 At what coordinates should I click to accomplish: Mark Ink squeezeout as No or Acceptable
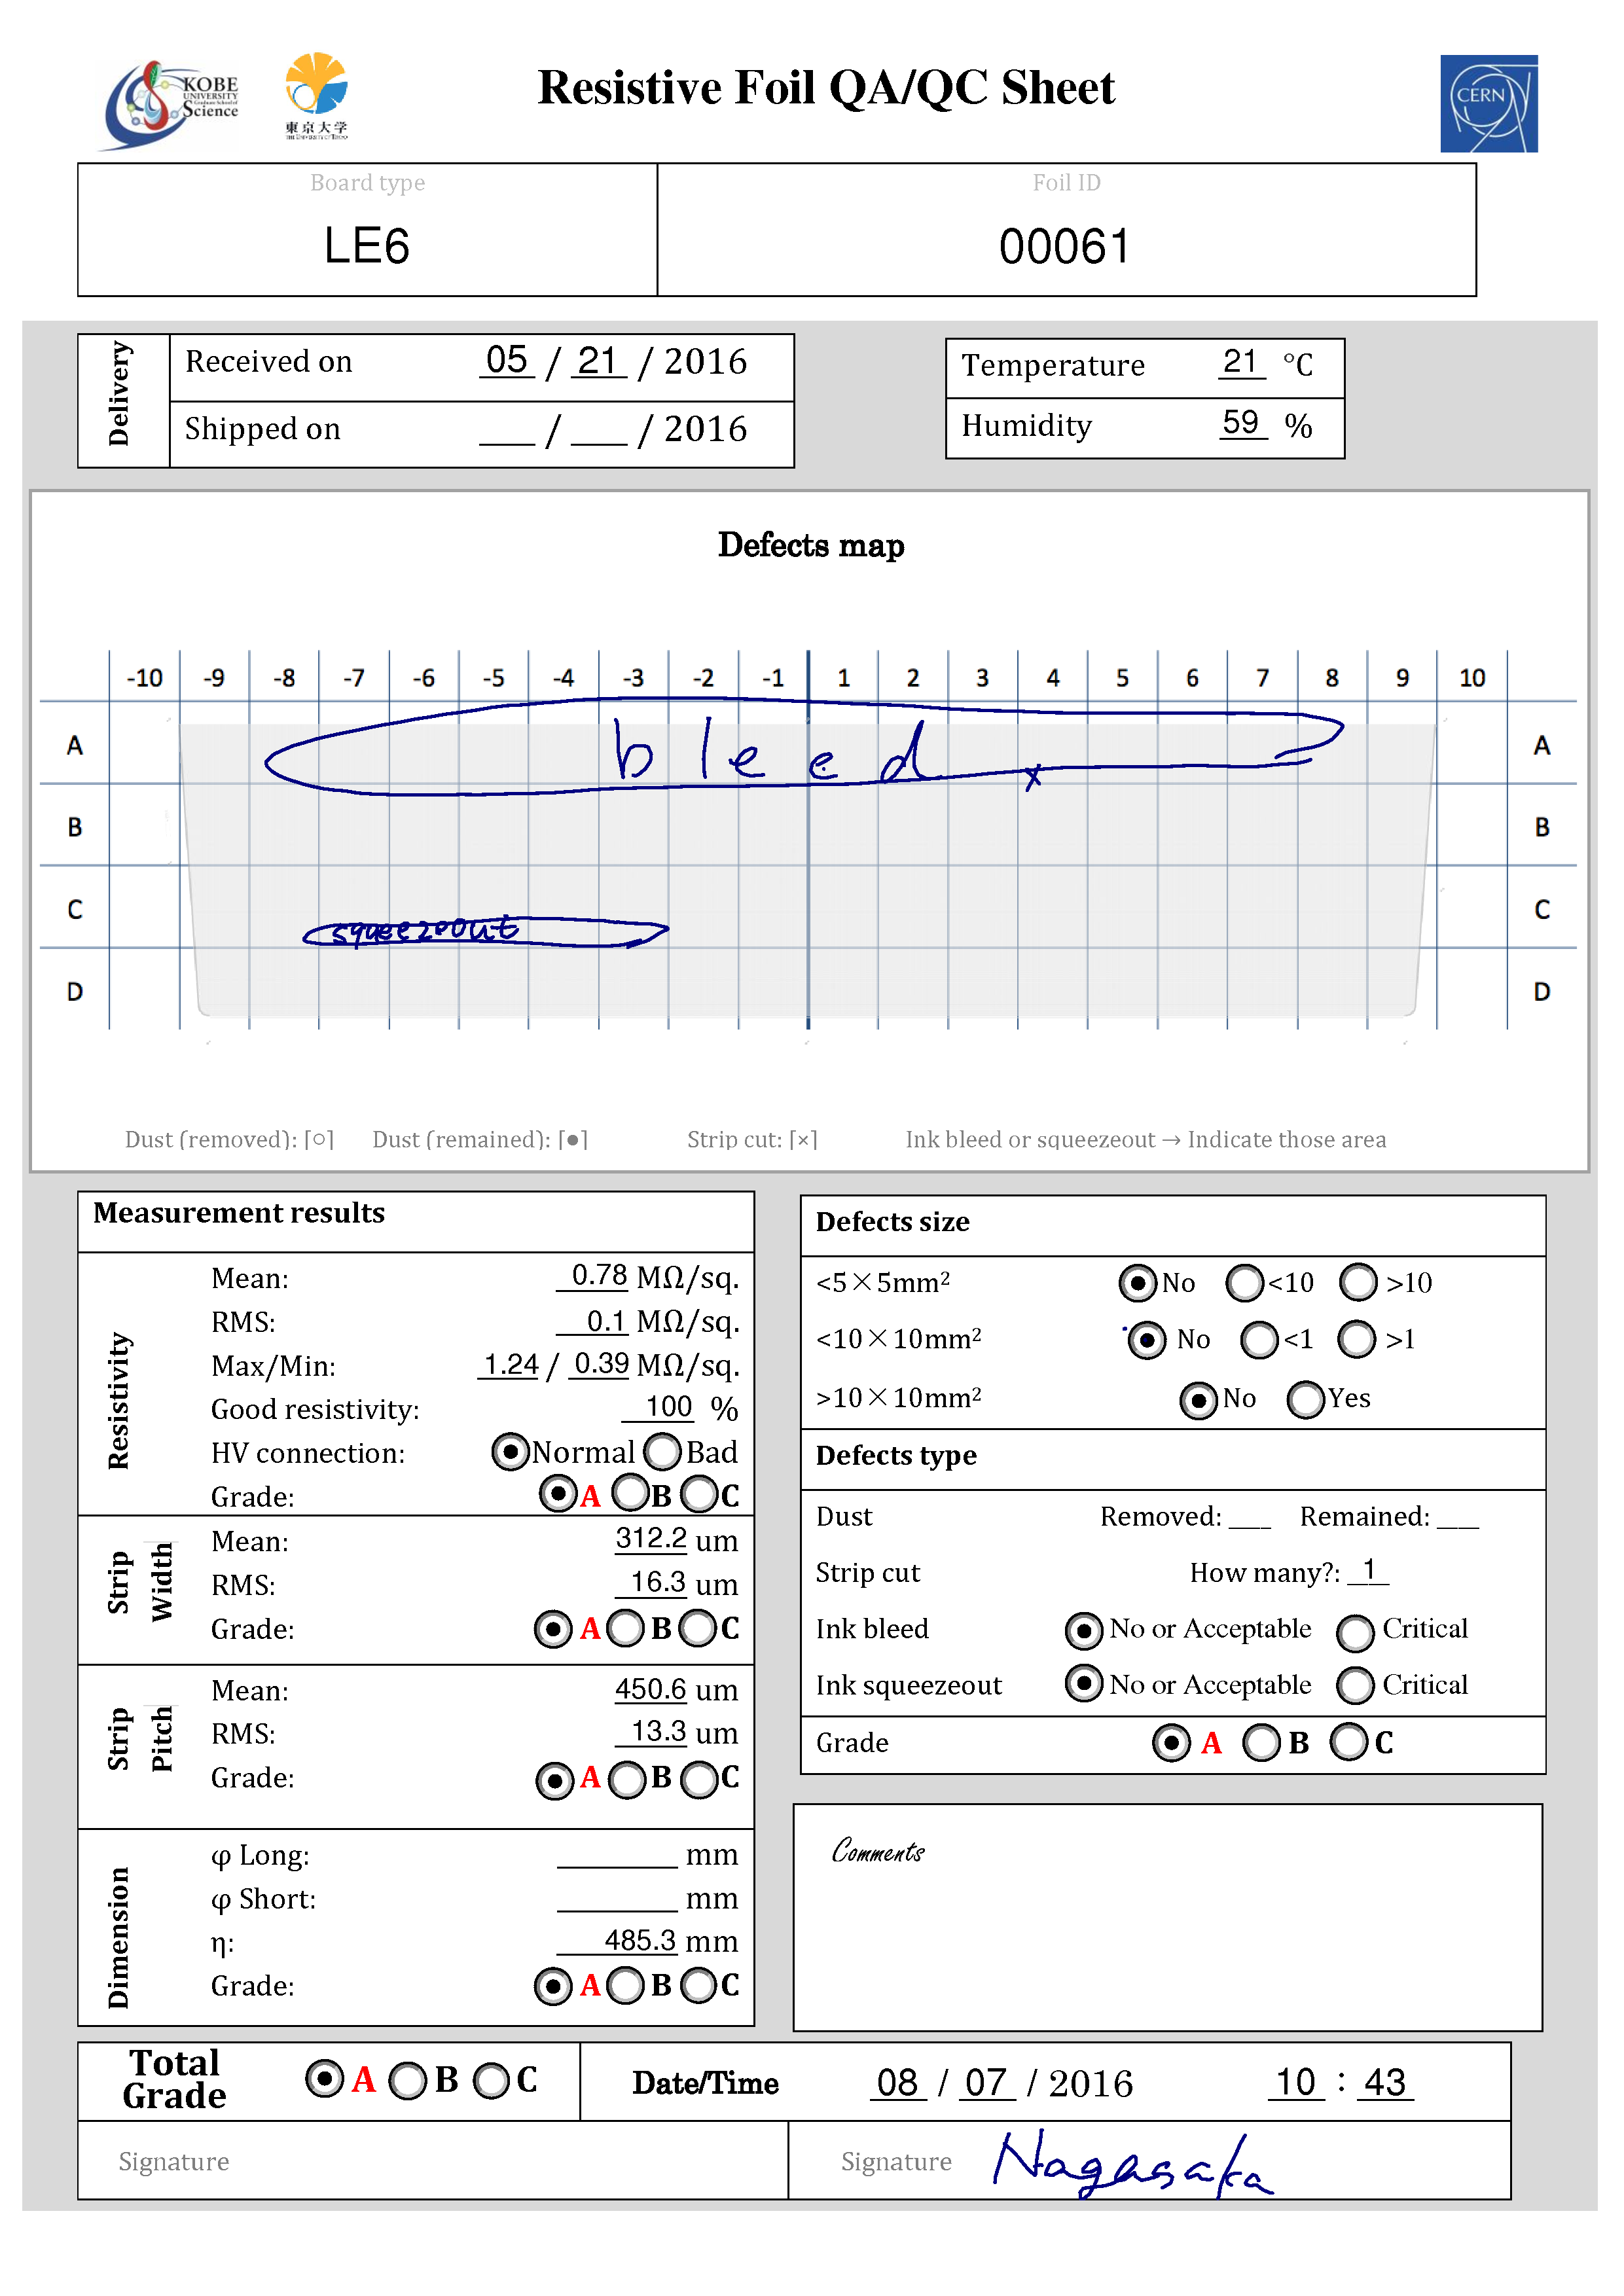pyautogui.click(x=1084, y=1683)
